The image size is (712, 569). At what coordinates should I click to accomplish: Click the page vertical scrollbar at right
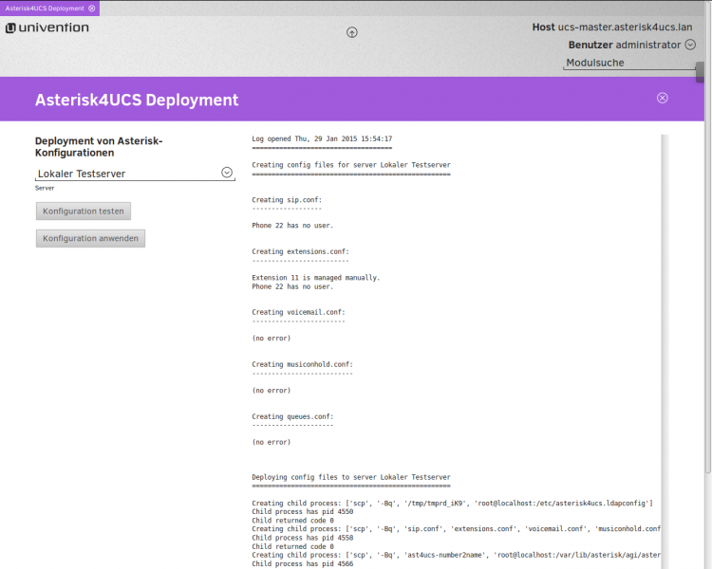point(708,236)
